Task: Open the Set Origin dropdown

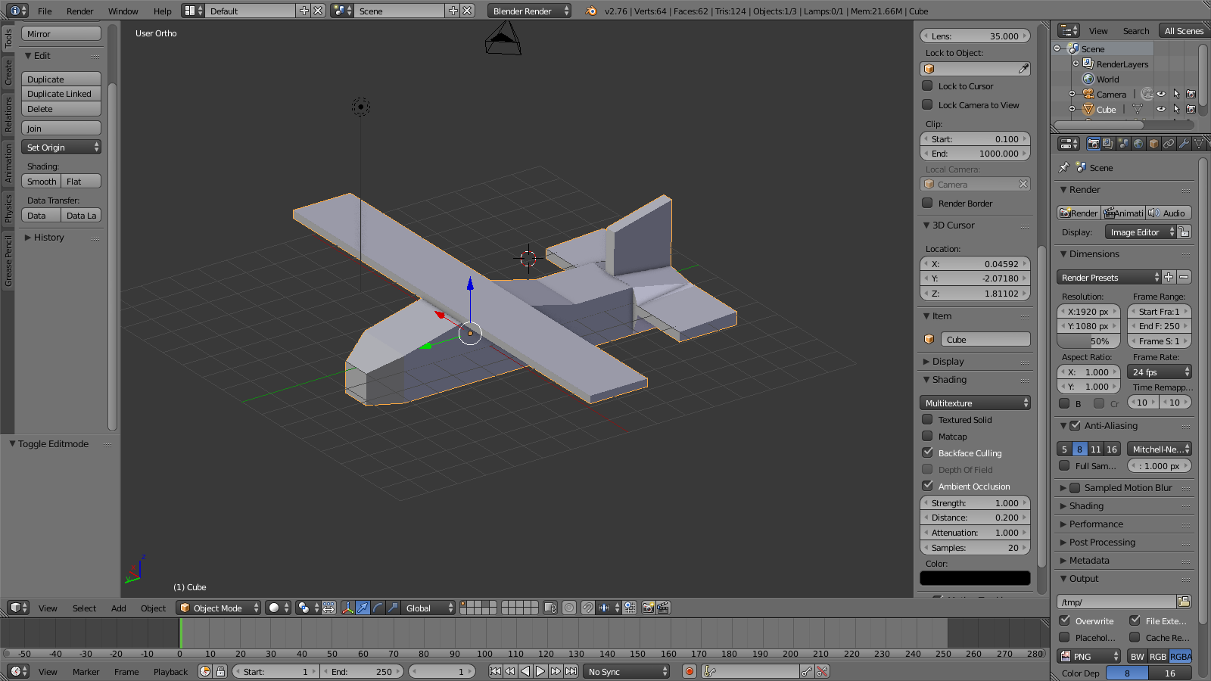Action: tap(61, 148)
